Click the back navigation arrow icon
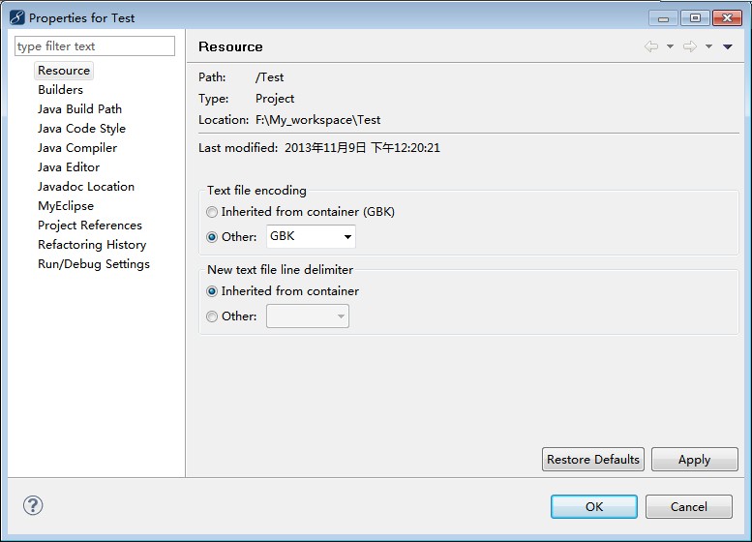This screenshot has width=752, height=542. click(x=651, y=46)
